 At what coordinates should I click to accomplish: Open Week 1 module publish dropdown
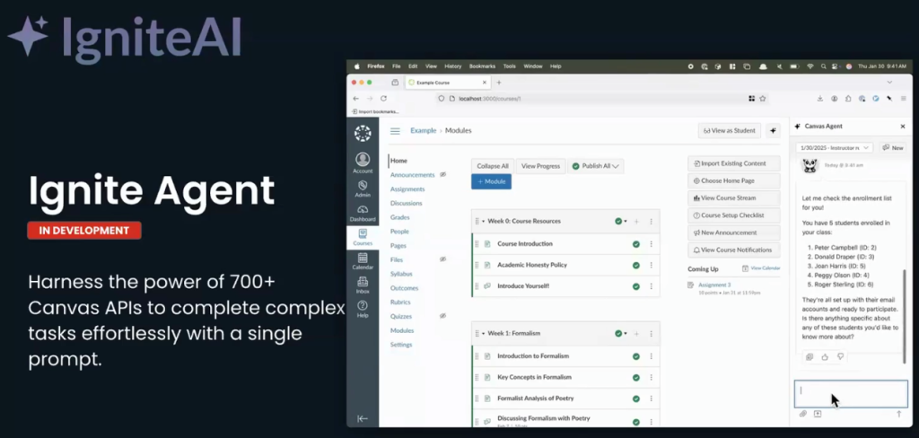tap(620, 333)
